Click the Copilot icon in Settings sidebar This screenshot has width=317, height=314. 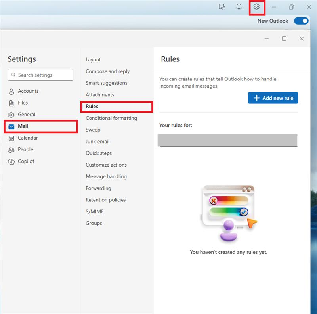11,162
